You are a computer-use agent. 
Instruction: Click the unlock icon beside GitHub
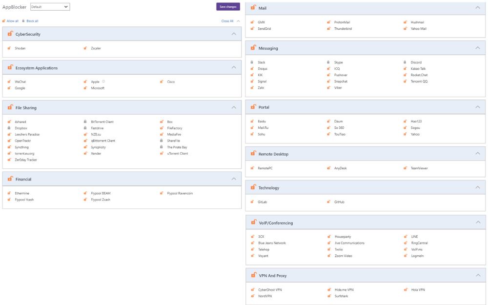click(329, 202)
